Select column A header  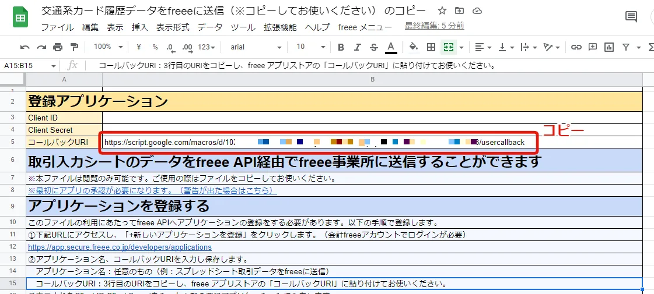(x=64, y=79)
